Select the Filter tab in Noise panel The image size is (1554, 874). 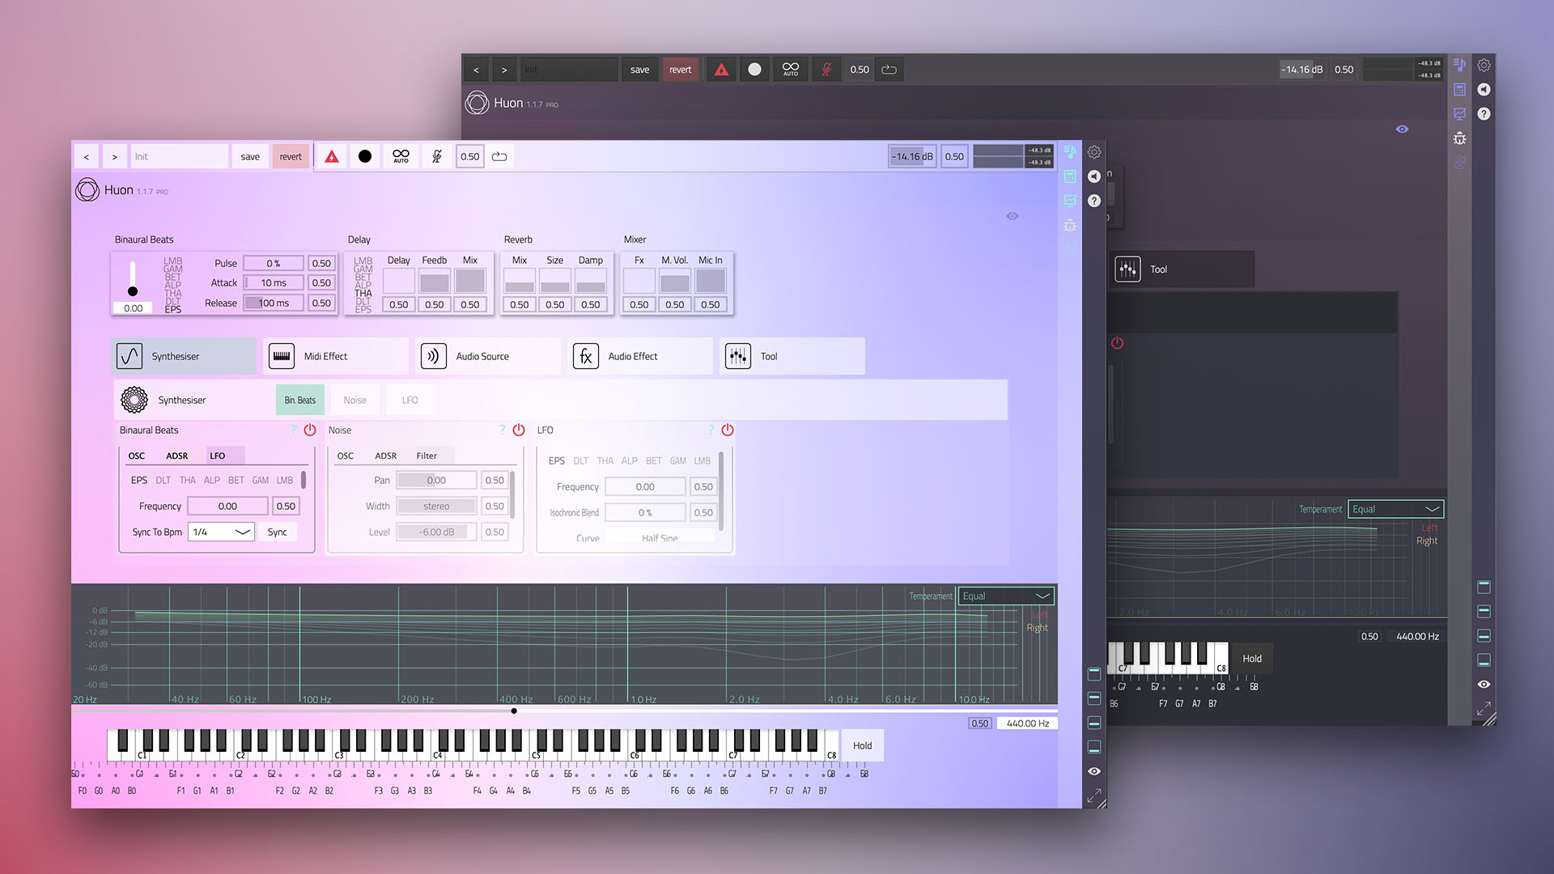(x=427, y=456)
